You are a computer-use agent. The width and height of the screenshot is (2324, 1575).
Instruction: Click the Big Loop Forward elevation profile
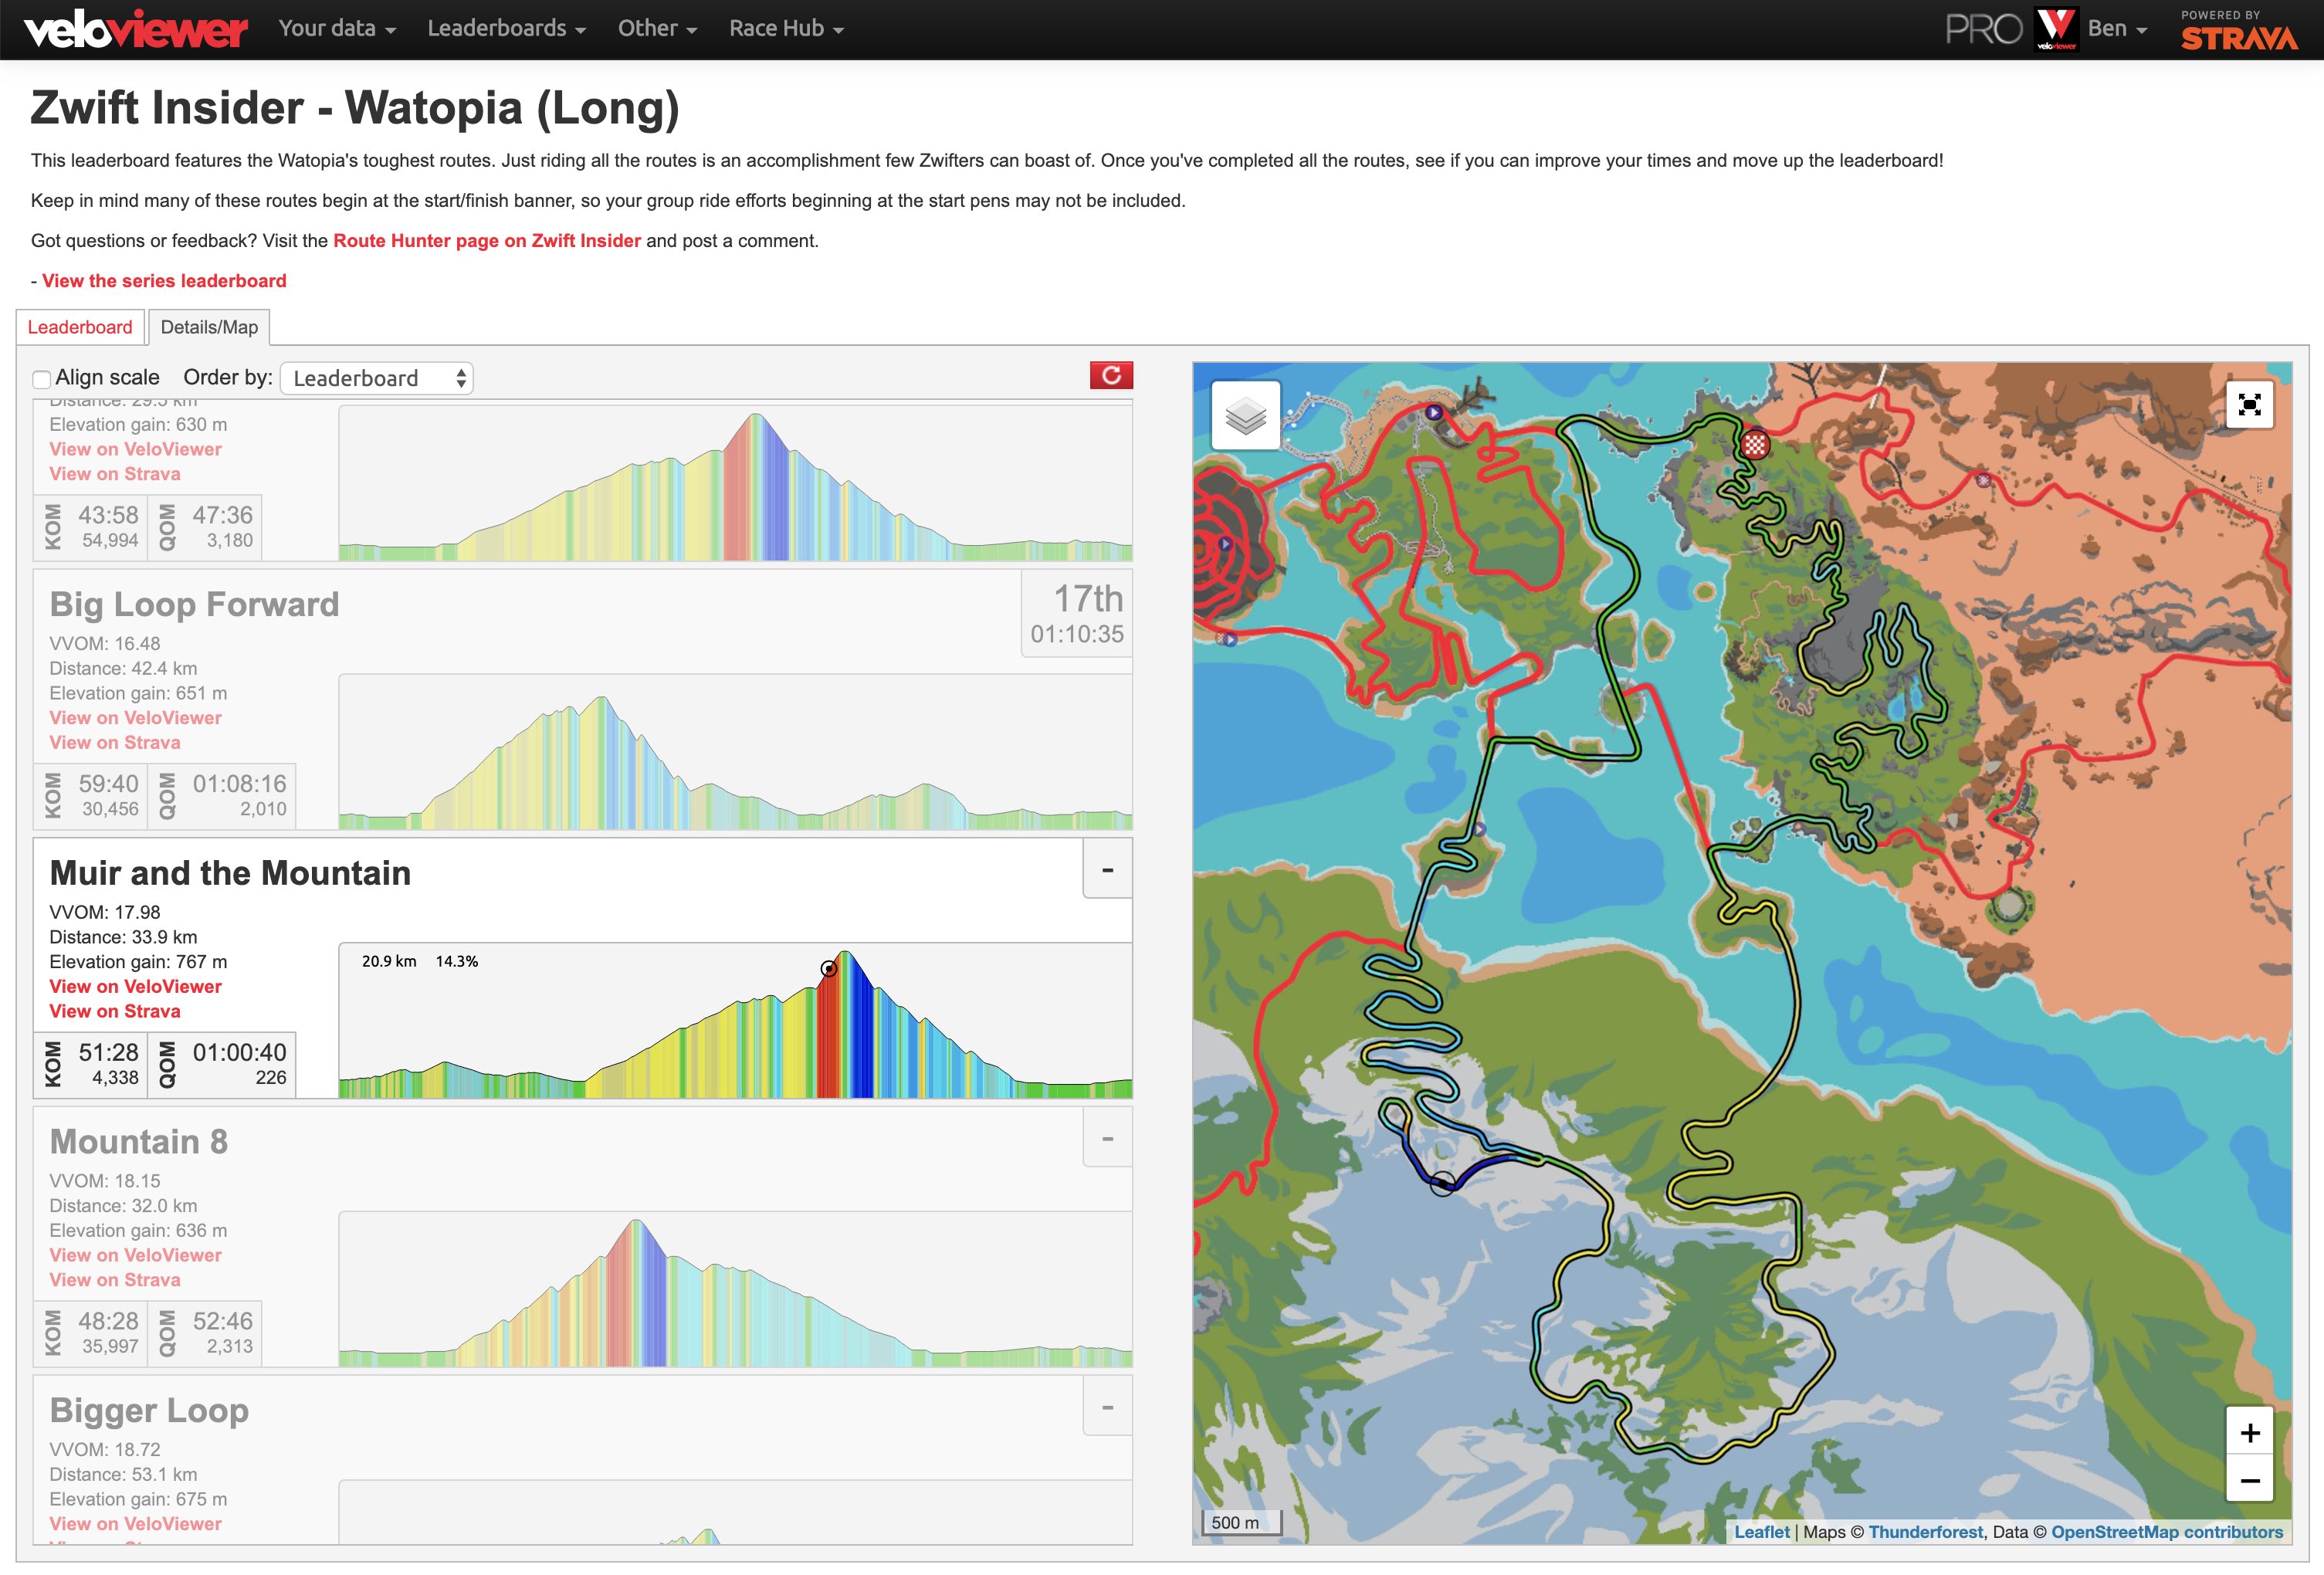coord(735,752)
